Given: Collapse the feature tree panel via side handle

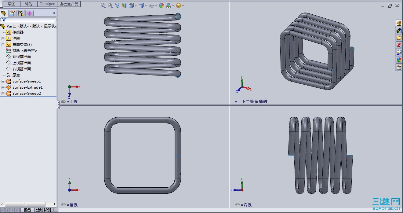Looking at the screenshot, I should click(58, 105).
